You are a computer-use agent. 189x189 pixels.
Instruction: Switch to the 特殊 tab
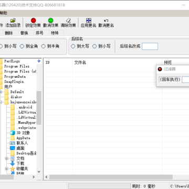[55, 33]
